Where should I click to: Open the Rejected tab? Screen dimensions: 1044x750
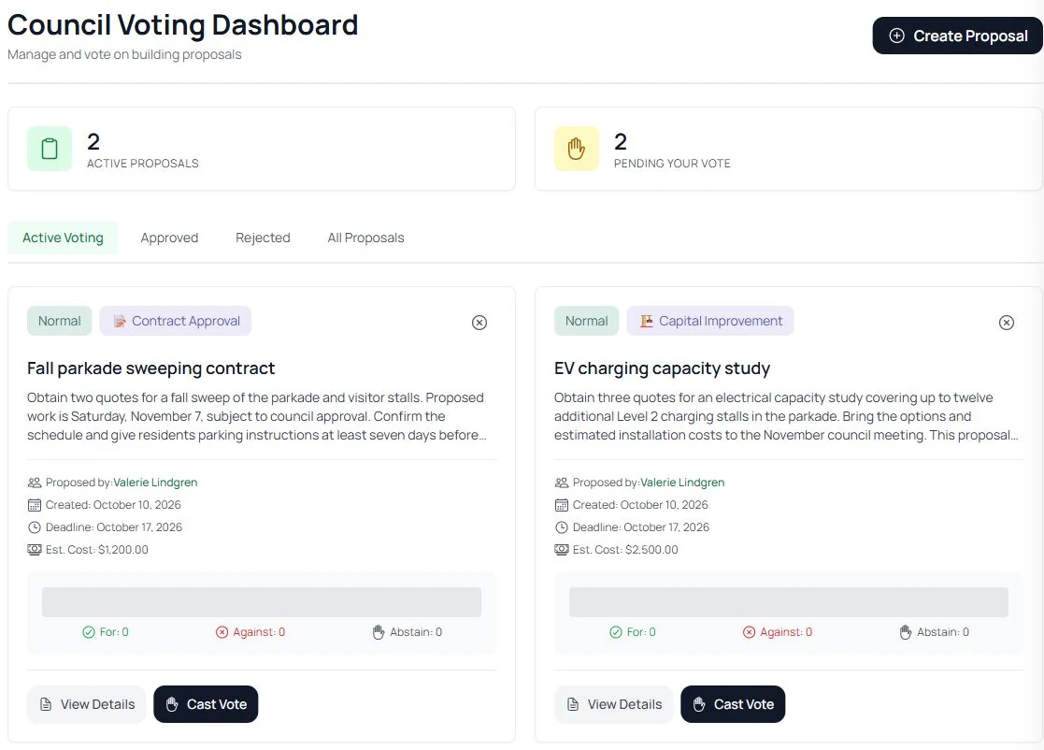(x=263, y=238)
